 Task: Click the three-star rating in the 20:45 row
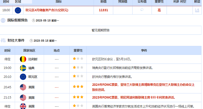(x=78, y=87)
